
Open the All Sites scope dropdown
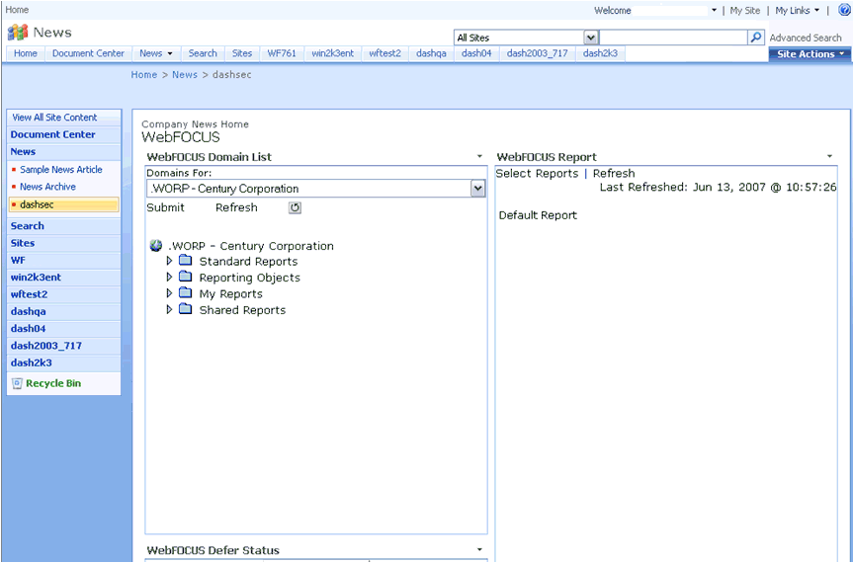[x=591, y=38]
